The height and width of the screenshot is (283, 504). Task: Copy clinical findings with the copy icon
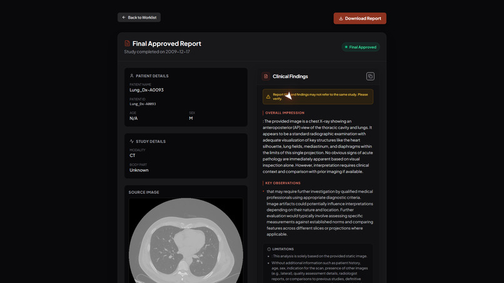coord(370,76)
